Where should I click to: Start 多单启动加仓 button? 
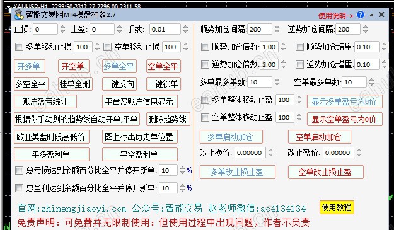coord(231,137)
